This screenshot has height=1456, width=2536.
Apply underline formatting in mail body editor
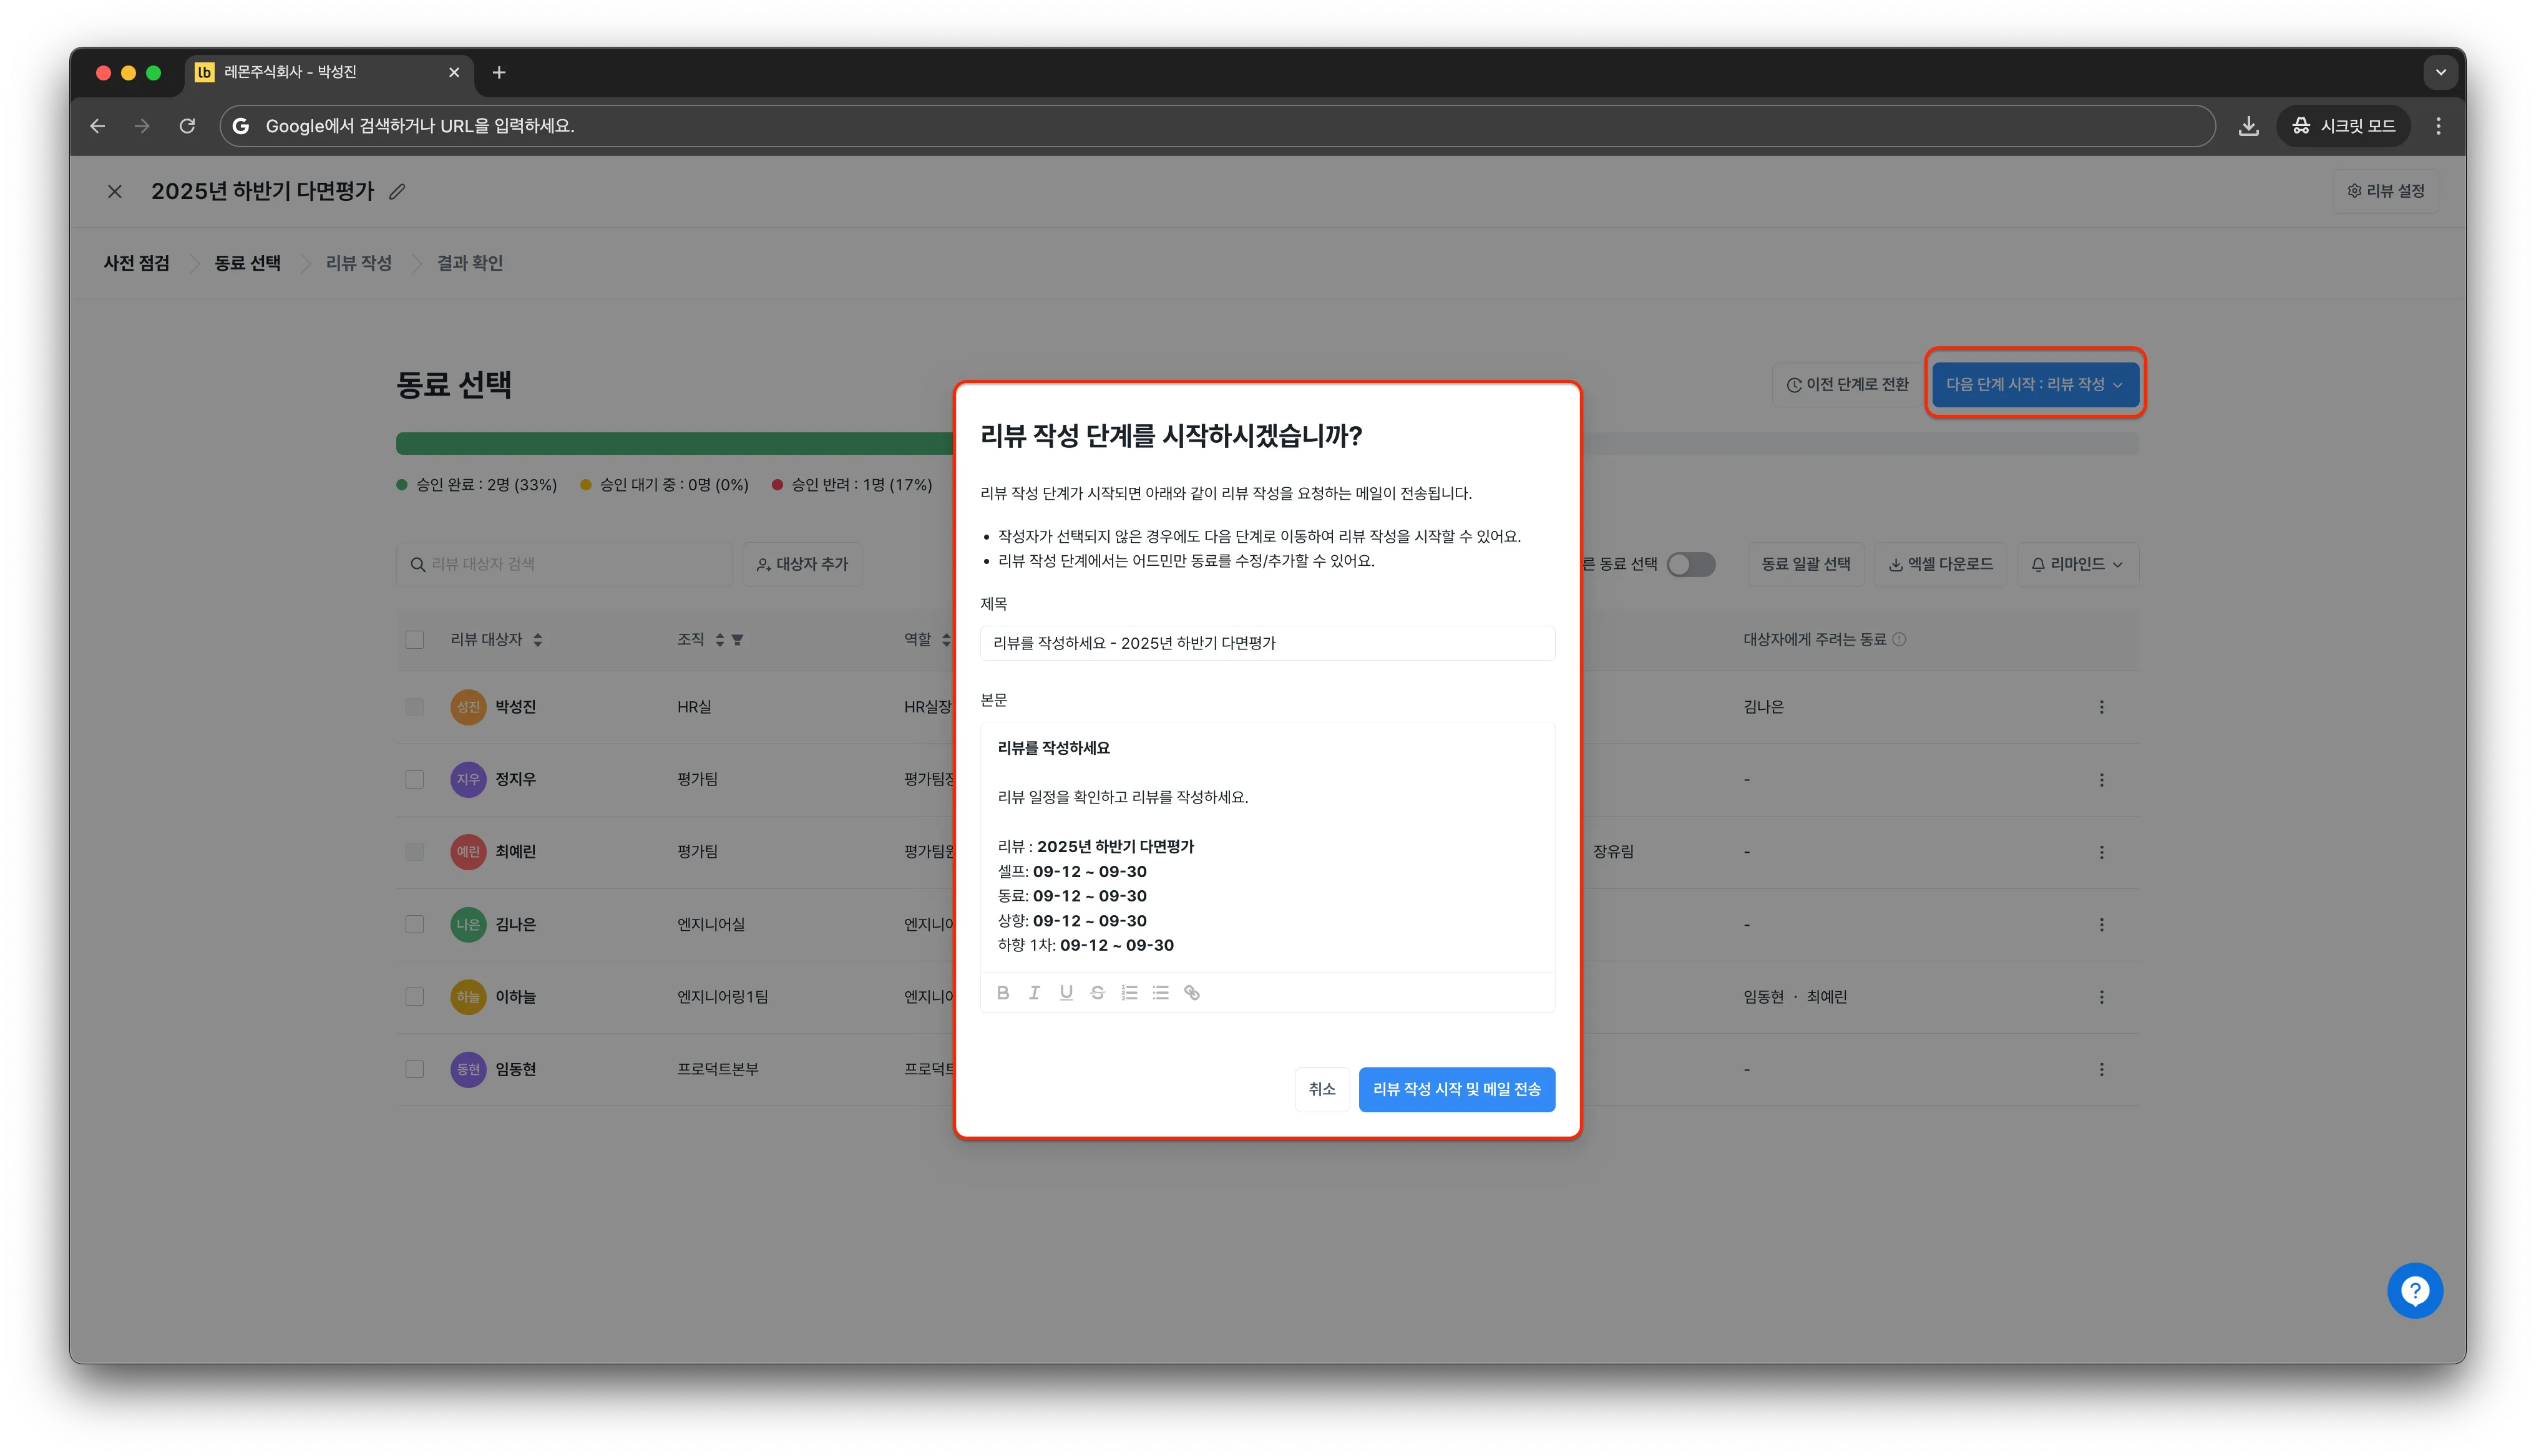(1066, 993)
